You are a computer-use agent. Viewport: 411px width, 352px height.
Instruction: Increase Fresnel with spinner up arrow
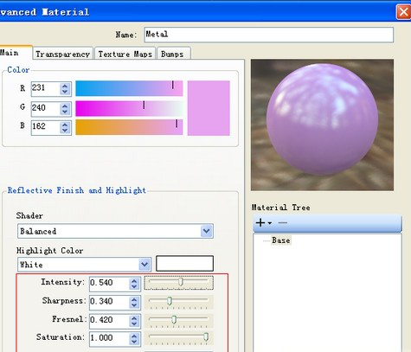point(134,318)
